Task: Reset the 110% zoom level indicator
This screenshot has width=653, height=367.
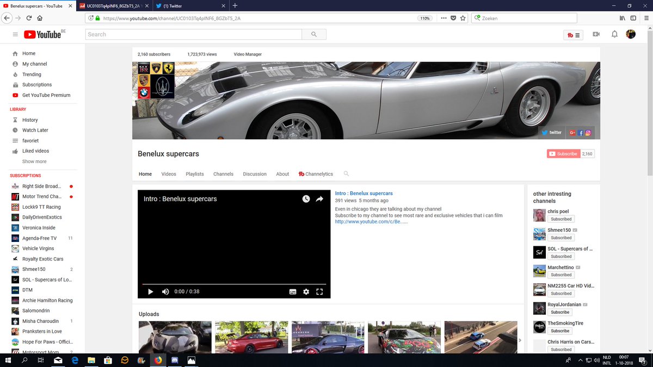Action: (x=425, y=18)
